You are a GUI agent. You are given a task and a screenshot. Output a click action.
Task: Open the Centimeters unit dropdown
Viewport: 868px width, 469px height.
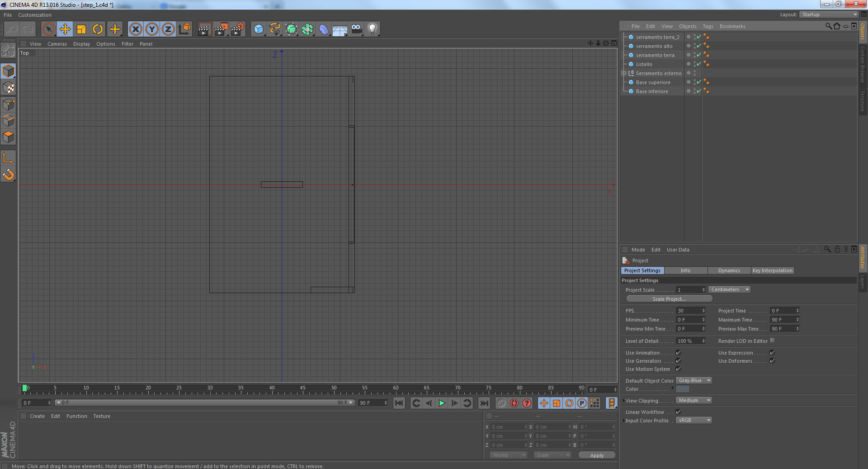[729, 290]
